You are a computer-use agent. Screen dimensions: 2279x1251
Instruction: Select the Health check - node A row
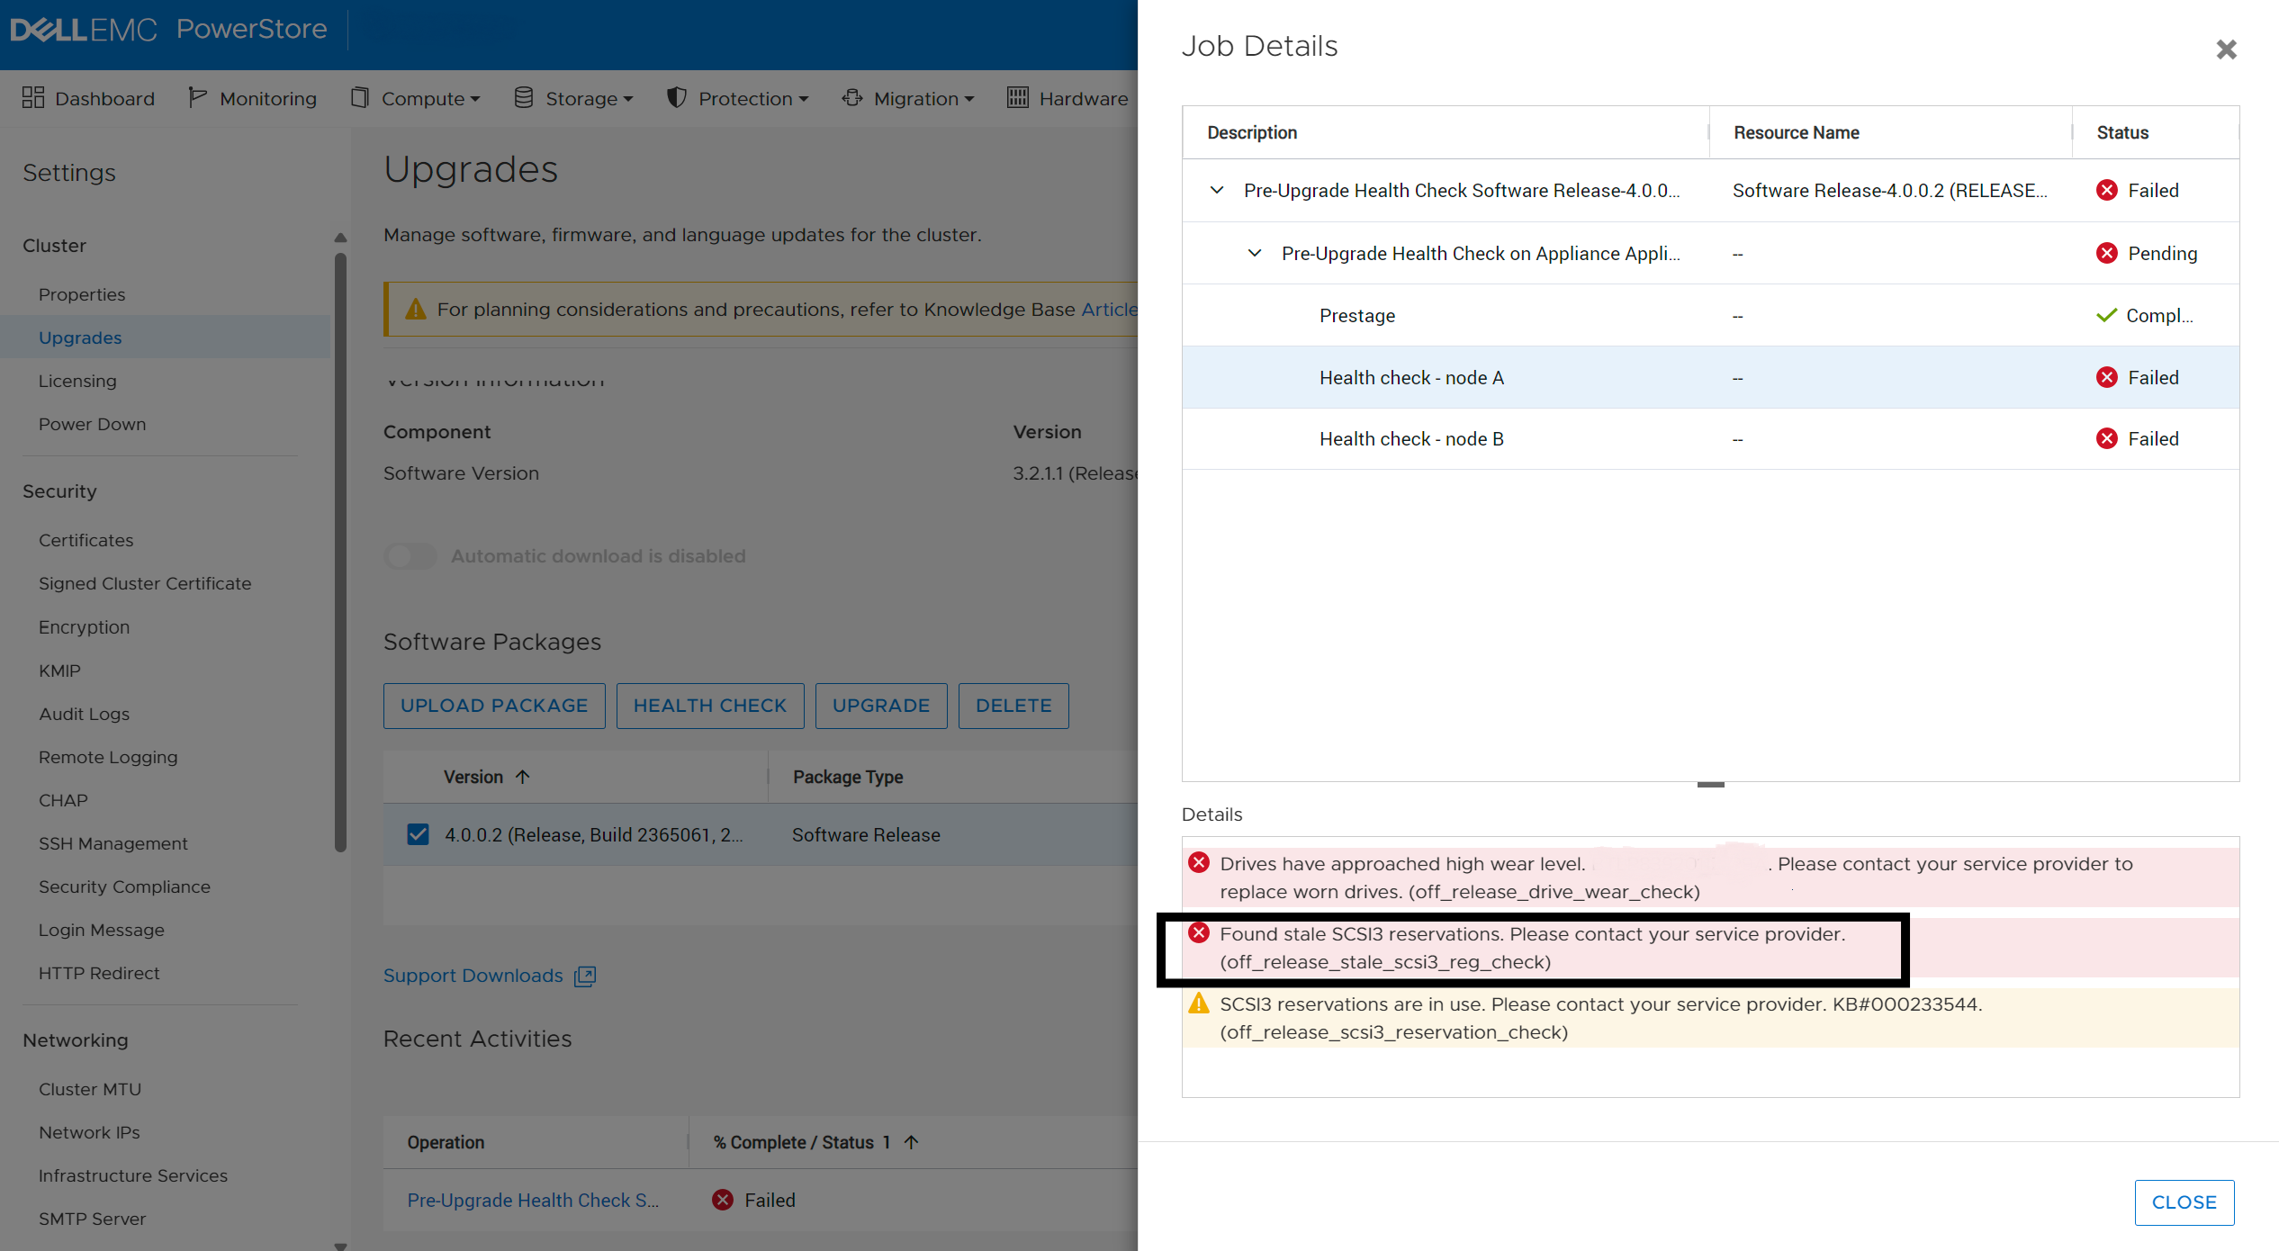1410,378
